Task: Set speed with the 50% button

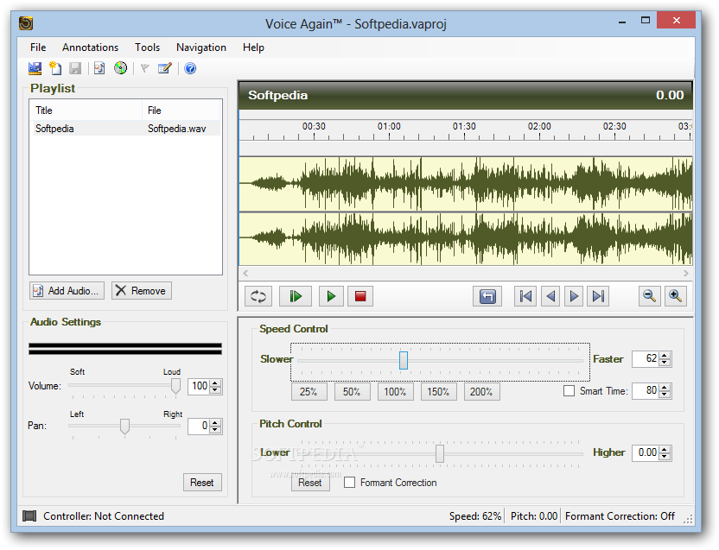Action: tap(352, 392)
